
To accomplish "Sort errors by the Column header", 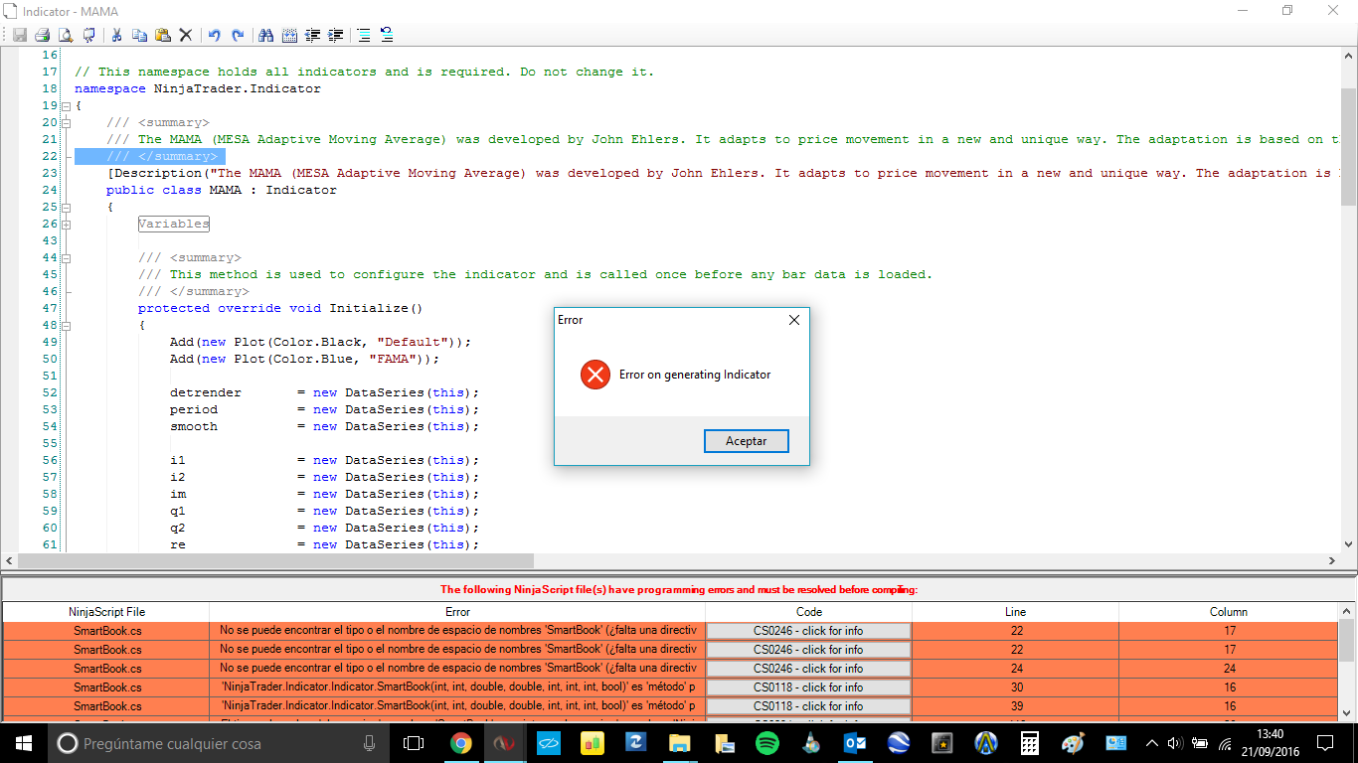I will [x=1229, y=612].
